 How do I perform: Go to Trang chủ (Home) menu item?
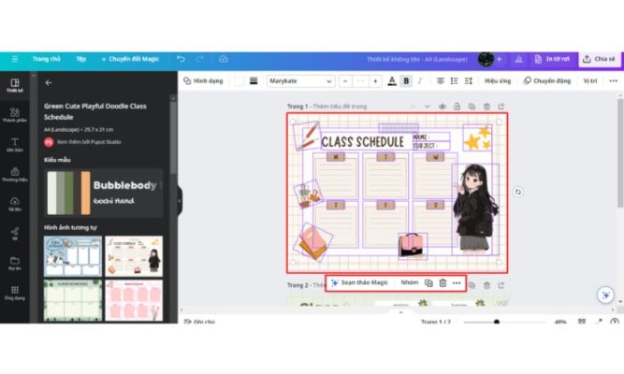point(46,59)
